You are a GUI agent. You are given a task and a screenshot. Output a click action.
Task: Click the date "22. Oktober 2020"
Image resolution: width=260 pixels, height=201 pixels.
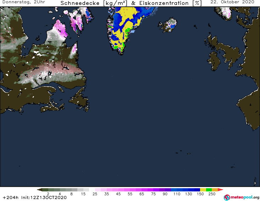point(232,2)
